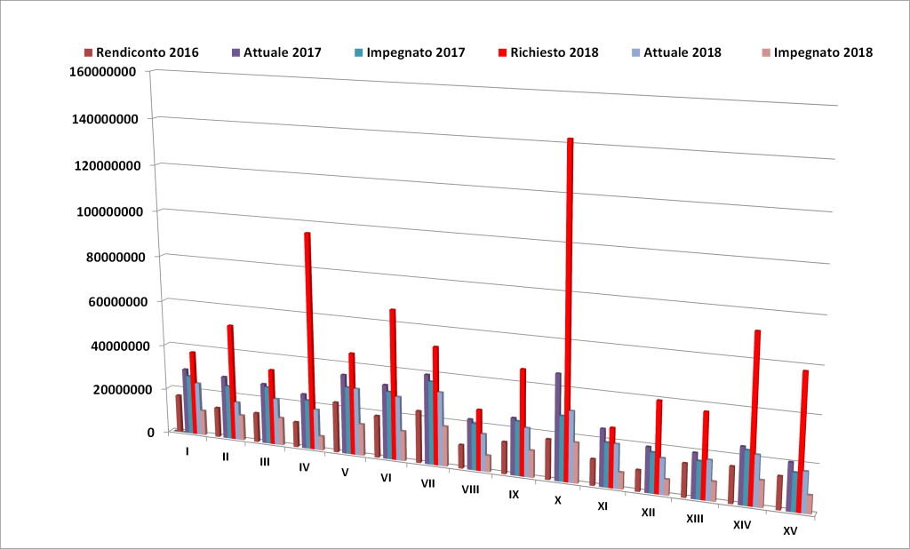Click the 100000000 axis label
The height and width of the screenshot is (549, 910).
pos(110,211)
